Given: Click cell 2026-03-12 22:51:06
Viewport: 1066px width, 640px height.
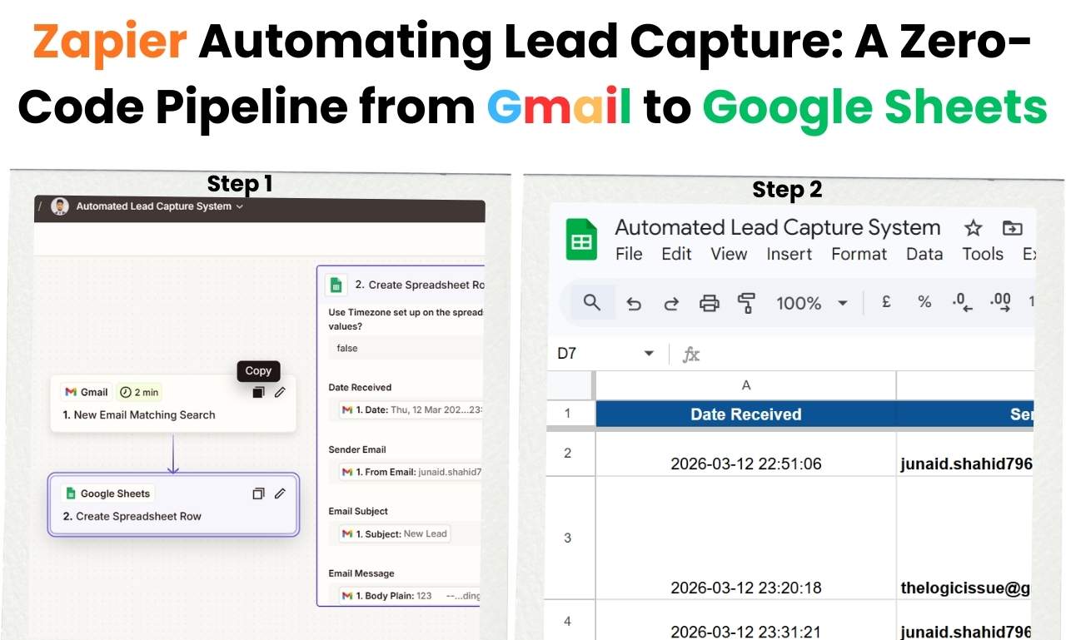Looking at the screenshot, I should click(746, 454).
